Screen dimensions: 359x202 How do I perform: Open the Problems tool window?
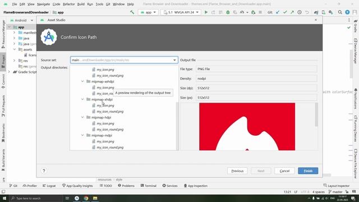126,186
